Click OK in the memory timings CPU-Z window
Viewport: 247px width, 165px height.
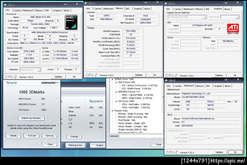tap(155, 75)
